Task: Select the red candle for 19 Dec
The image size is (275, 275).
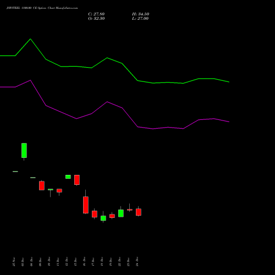Action: [x=112, y=216]
